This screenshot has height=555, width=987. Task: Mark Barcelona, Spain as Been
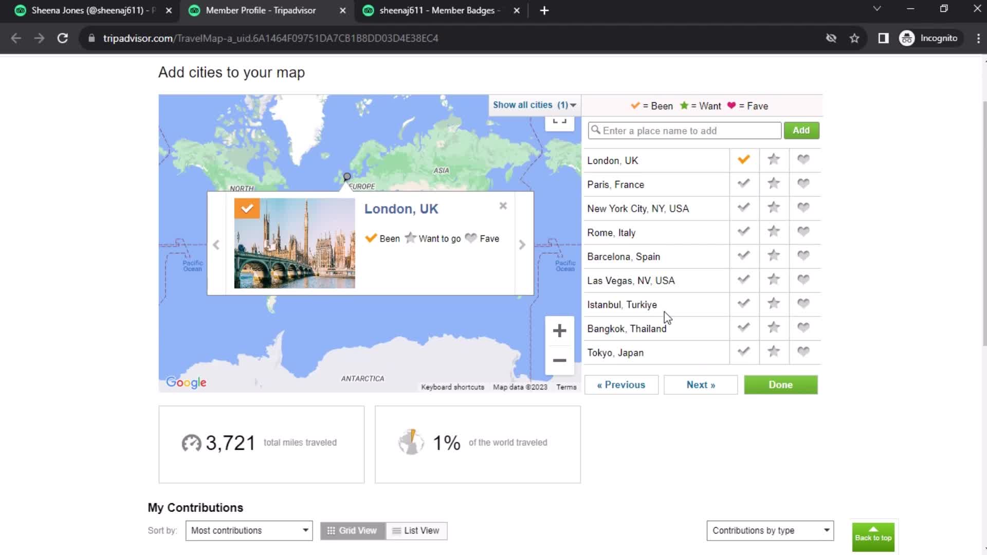(x=743, y=255)
